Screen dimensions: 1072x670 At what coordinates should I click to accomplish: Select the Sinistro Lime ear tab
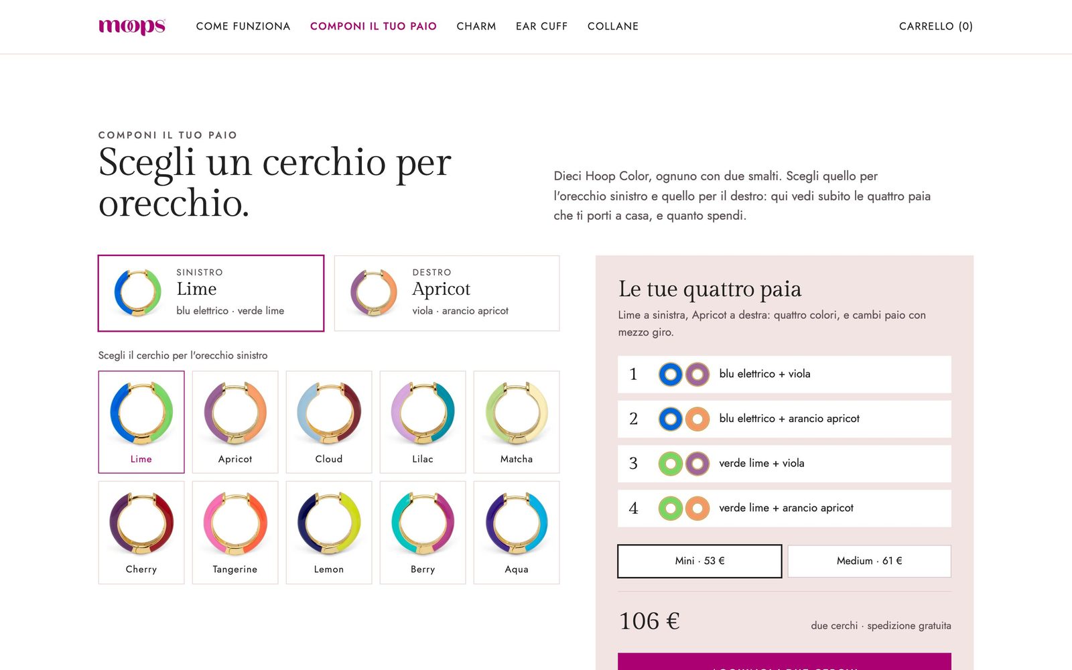coord(211,293)
